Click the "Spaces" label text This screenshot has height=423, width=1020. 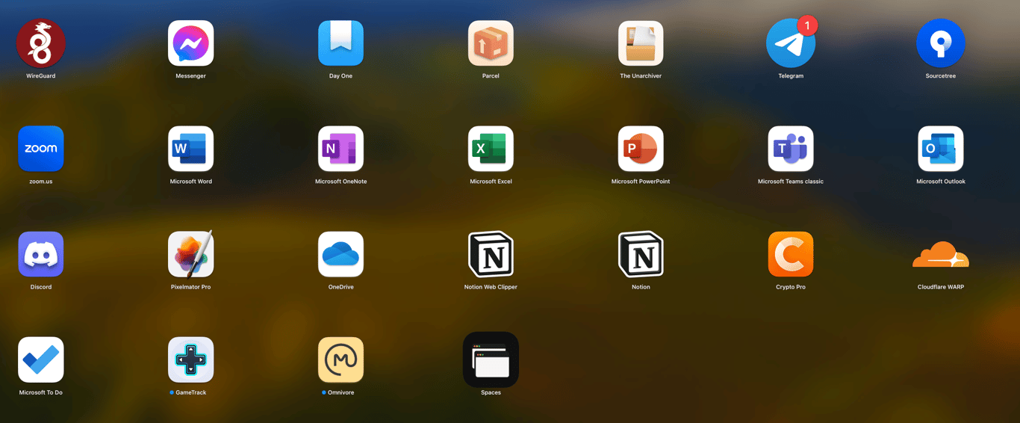point(491,392)
